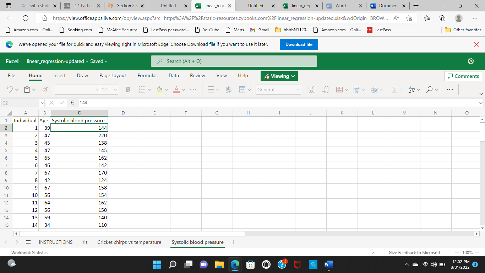Image resolution: width=485 pixels, height=273 pixels.
Task: Select the select-all corner triangle
Action: coord(9,113)
